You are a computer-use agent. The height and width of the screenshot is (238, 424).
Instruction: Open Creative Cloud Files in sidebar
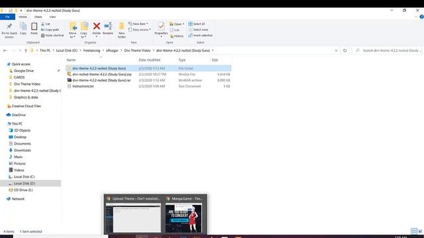(26, 106)
